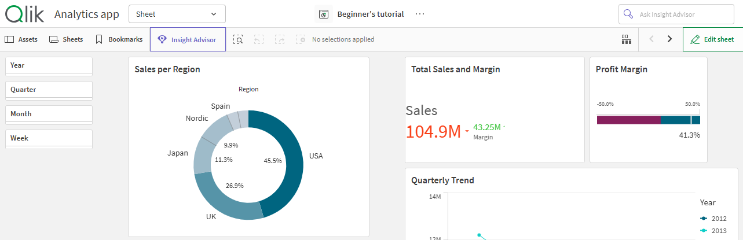Open the more options ellipsis menu
This screenshot has height=240, width=743.
coord(420,14)
